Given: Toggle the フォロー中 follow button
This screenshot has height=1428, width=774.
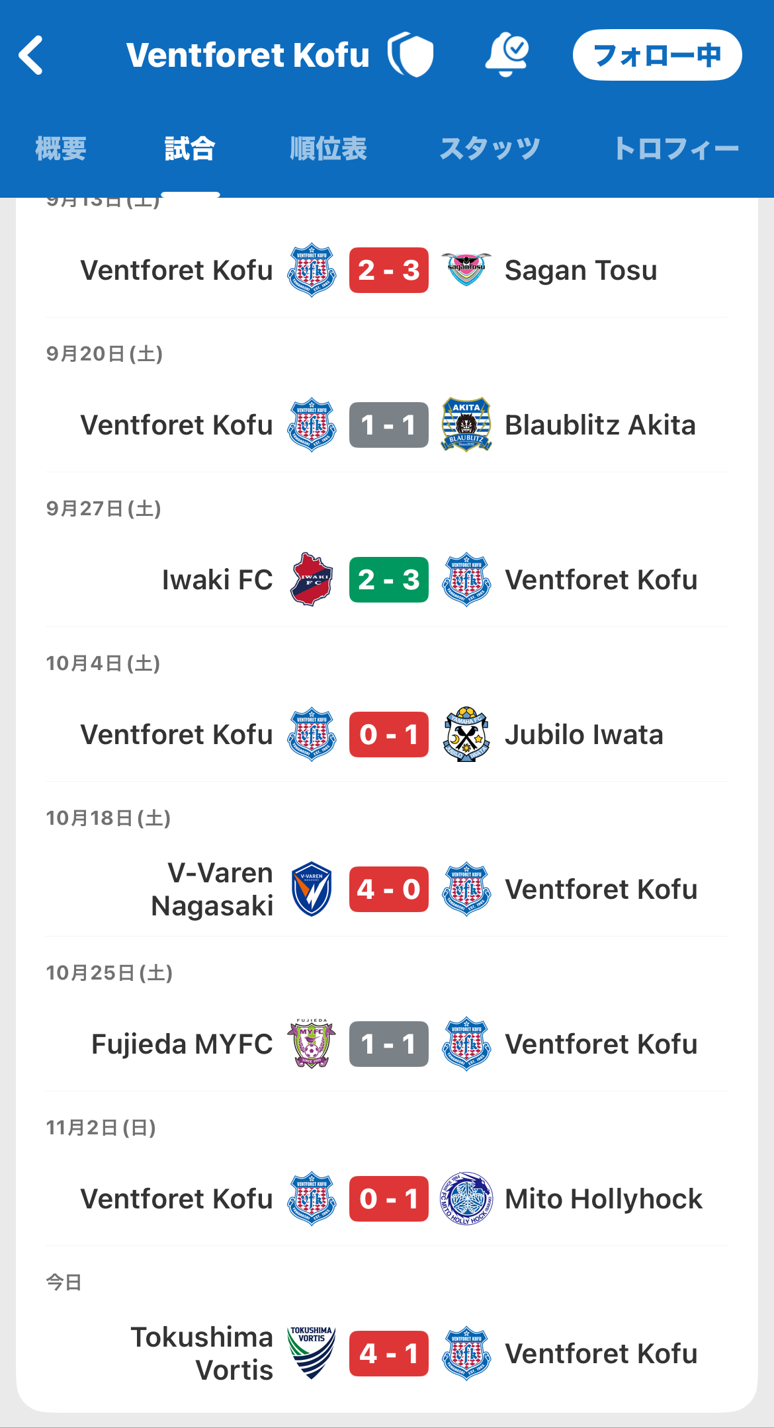Looking at the screenshot, I should click(657, 55).
